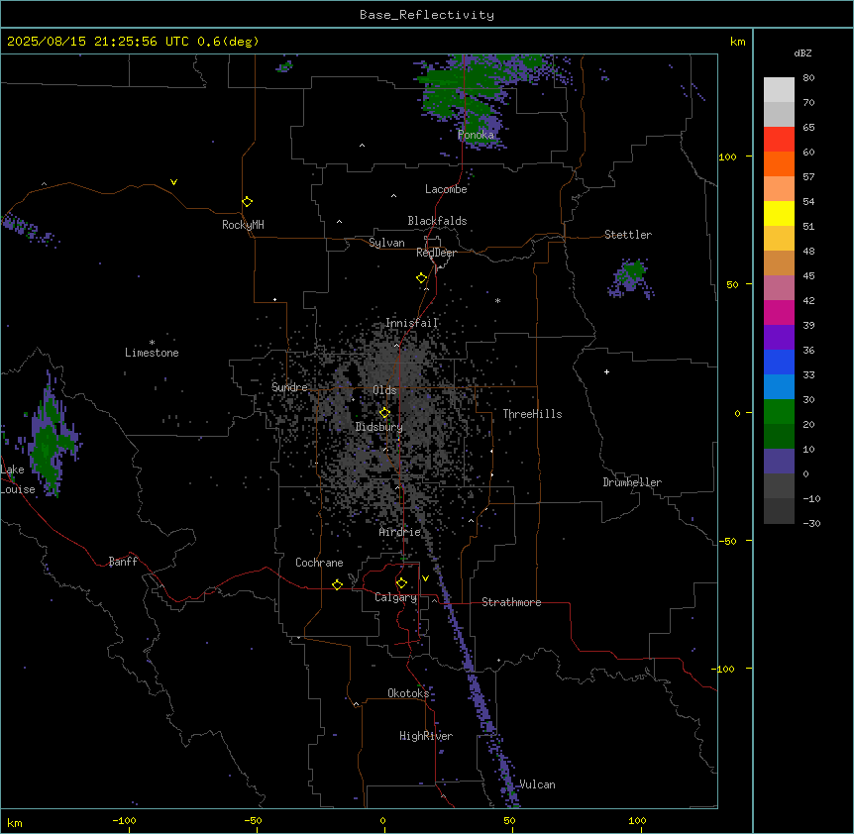Click the Strathmore label
Image resolution: width=854 pixels, height=834 pixels.
click(511, 602)
